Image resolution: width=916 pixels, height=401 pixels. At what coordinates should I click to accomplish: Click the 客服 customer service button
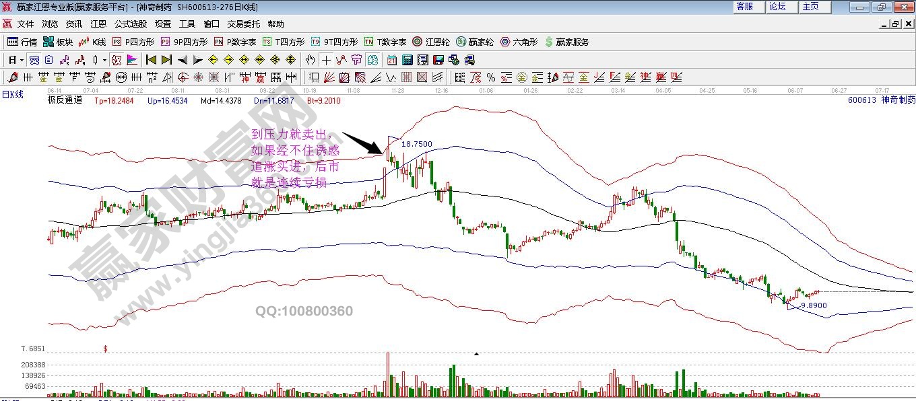pyautogui.click(x=746, y=7)
